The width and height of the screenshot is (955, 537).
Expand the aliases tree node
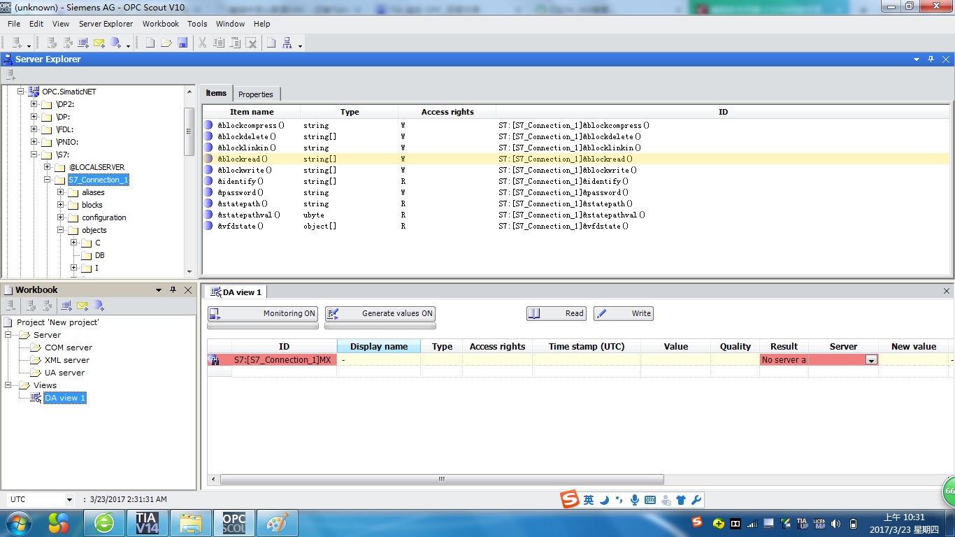[x=60, y=192]
